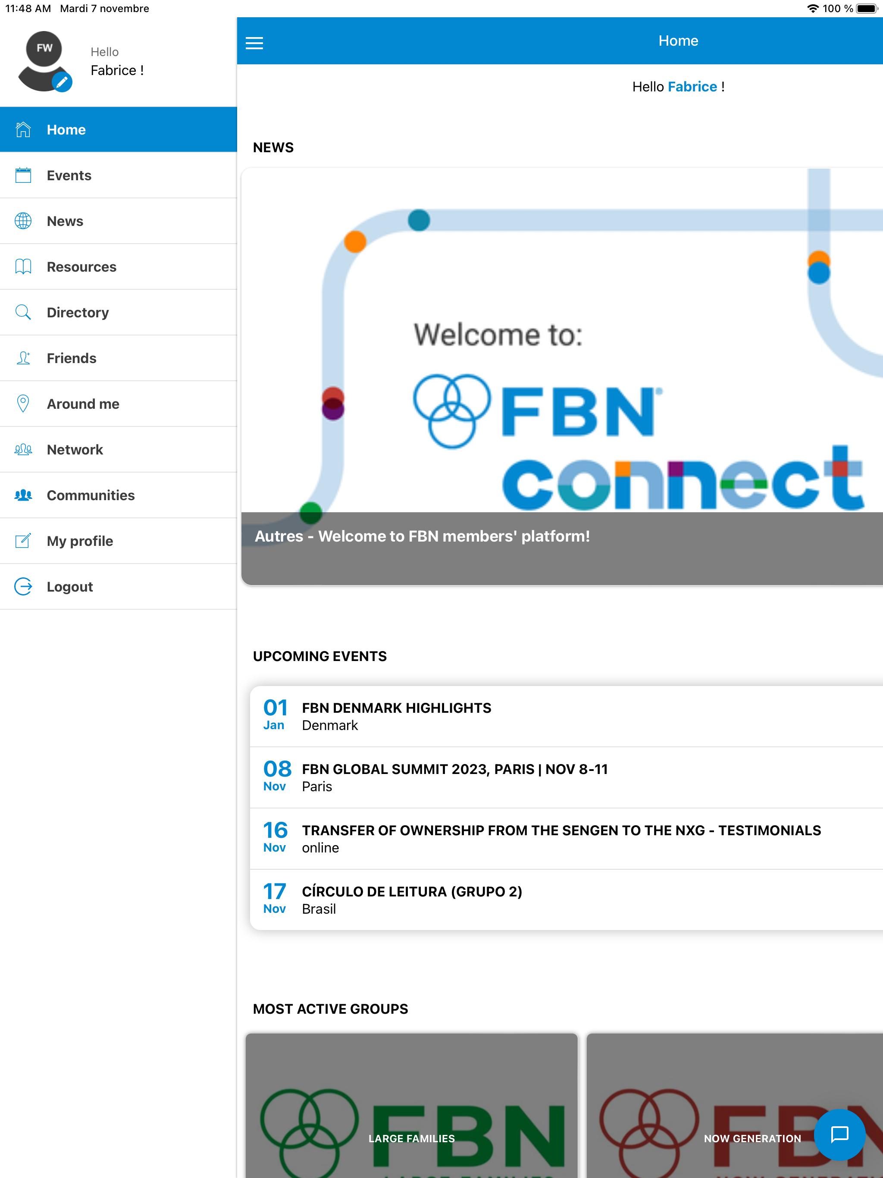
Task: Click the magnifier icon beside Directory
Action: [x=23, y=312]
